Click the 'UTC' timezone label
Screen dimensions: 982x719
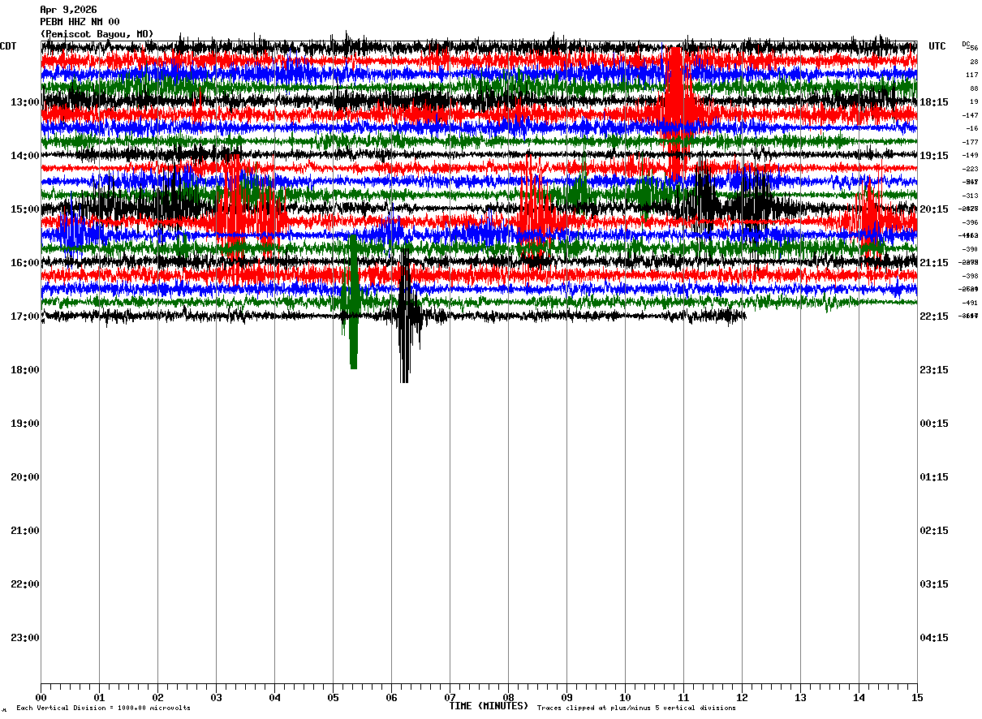point(937,46)
